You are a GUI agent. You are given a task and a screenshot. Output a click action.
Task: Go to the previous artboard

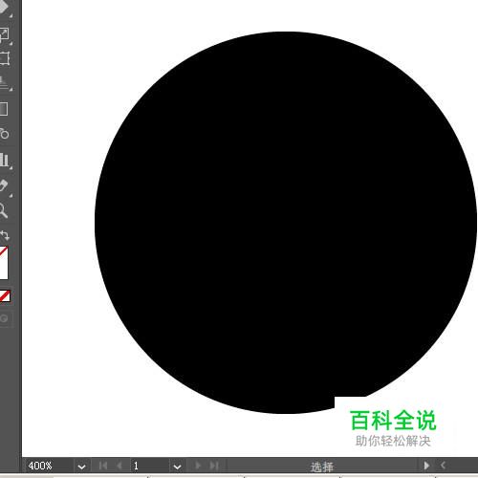119,466
